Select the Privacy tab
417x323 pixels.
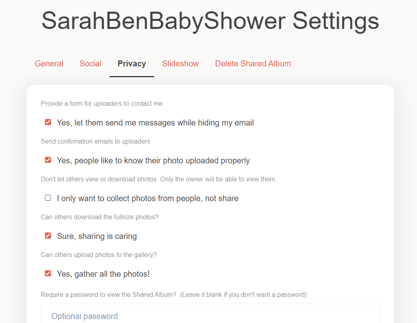(132, 64)
